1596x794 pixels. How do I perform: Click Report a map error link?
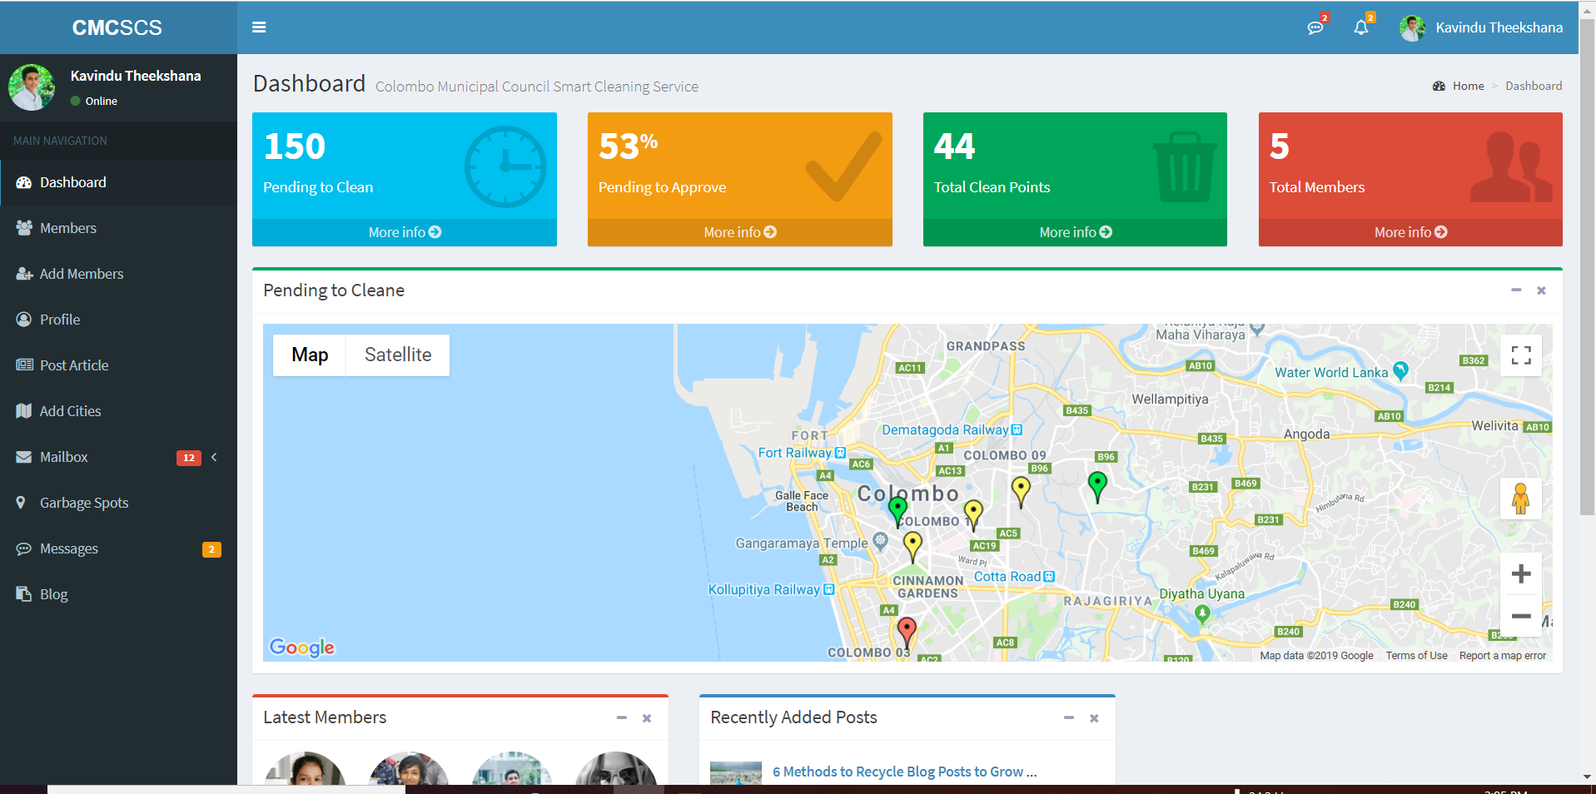(1503, 656)
